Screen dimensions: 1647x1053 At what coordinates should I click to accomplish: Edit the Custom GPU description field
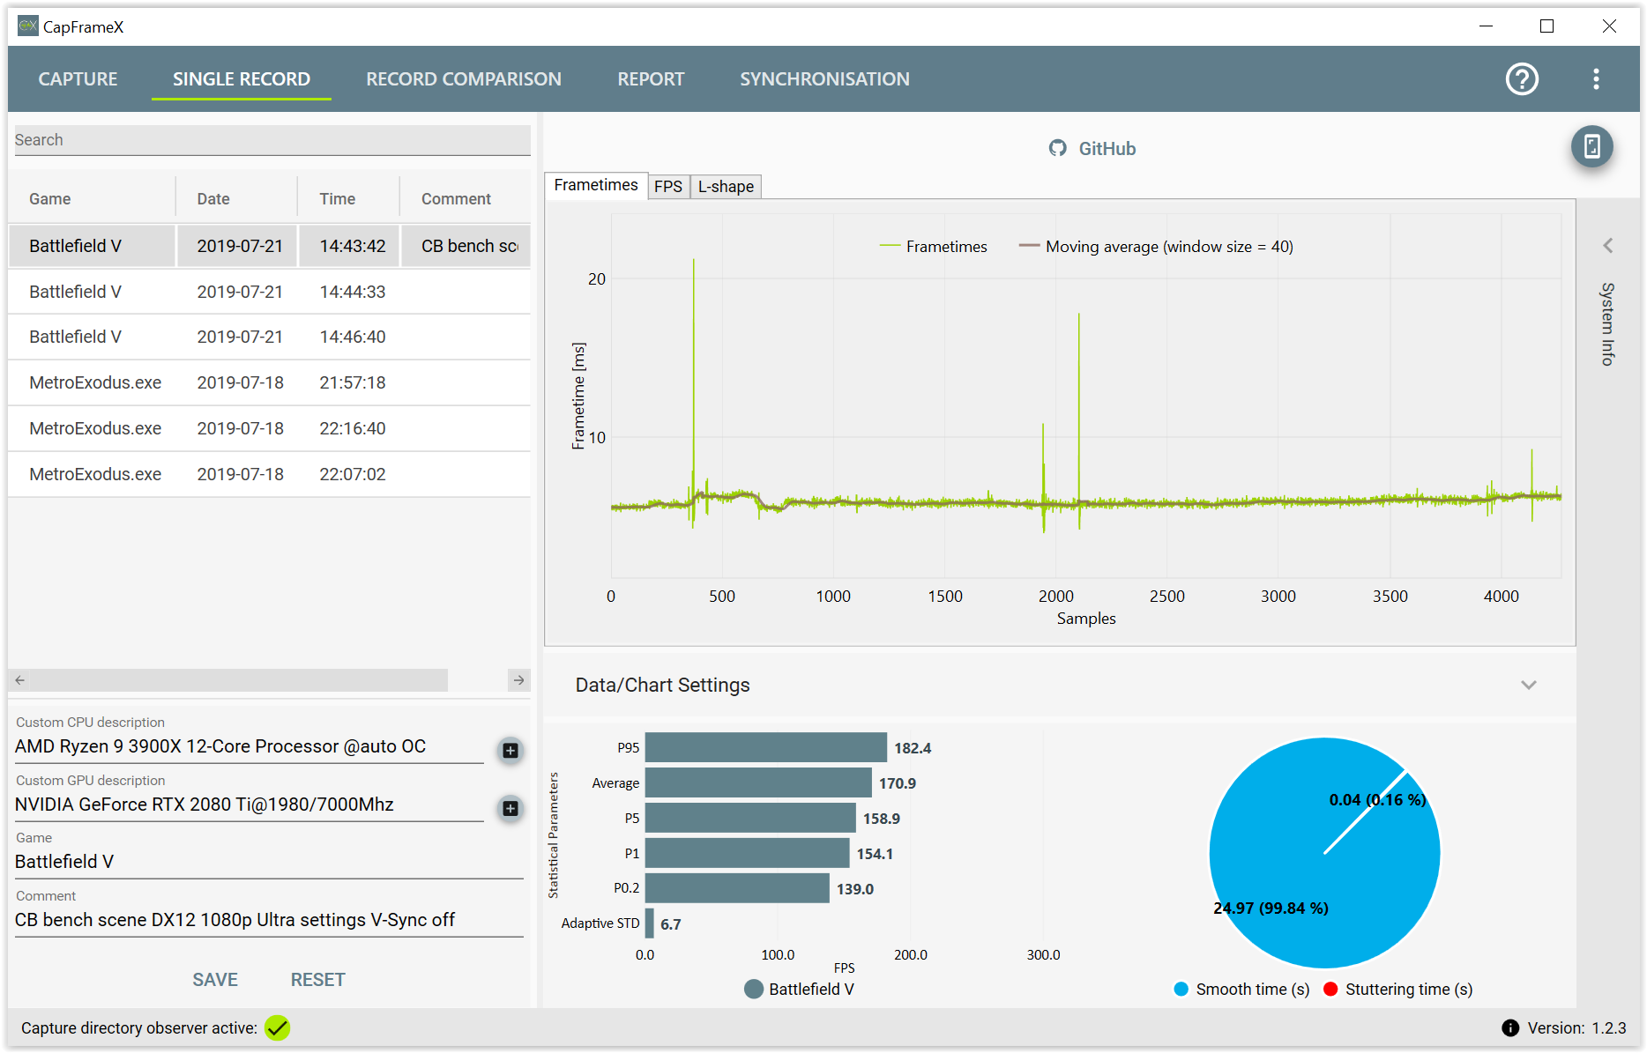click(250, 805)
